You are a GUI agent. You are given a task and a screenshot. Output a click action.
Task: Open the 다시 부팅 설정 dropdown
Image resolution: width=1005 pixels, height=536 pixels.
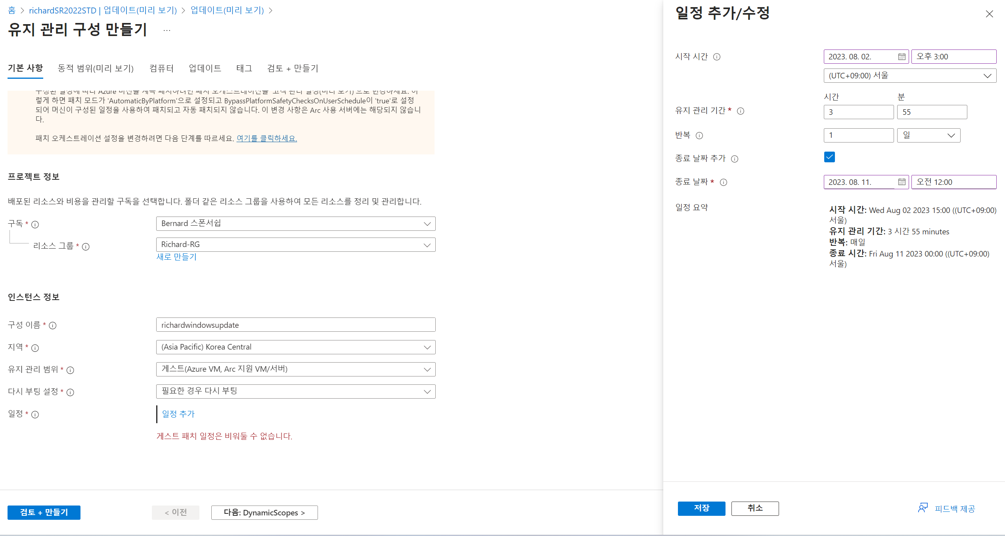point(296,392)
